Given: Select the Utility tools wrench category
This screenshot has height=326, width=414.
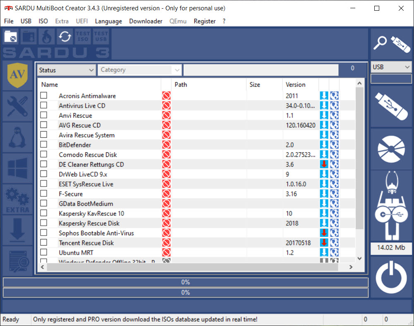Looking at the screenshot, I should (17, 106).
